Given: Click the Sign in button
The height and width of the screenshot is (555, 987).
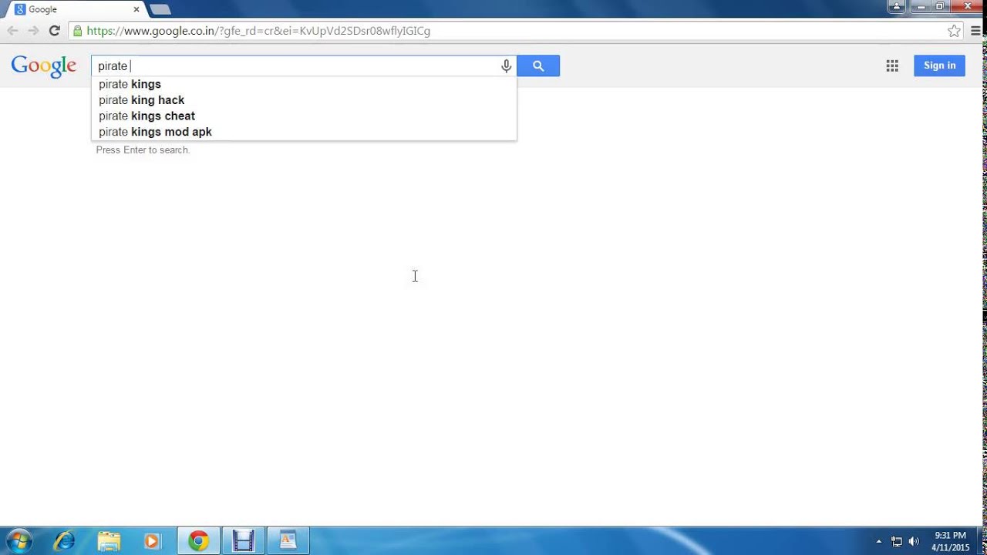Looking at the screenshot, I should pos(939,66).
